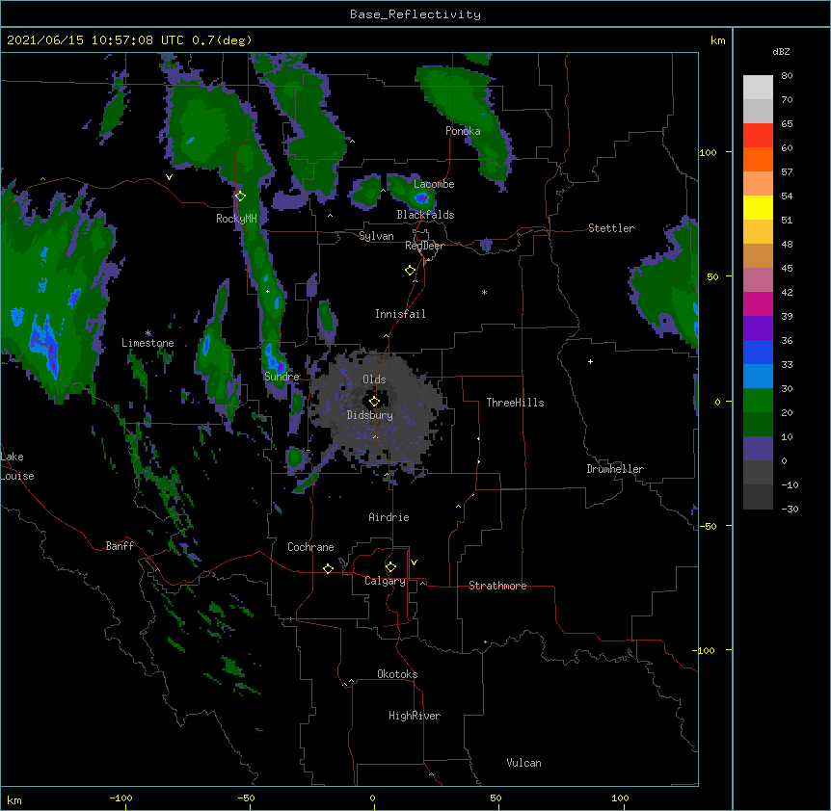Click the red 60-65 dBZ legend swatch
Image resolution: width=831 pixels, height=811 pixels.
tap(758, 136)
